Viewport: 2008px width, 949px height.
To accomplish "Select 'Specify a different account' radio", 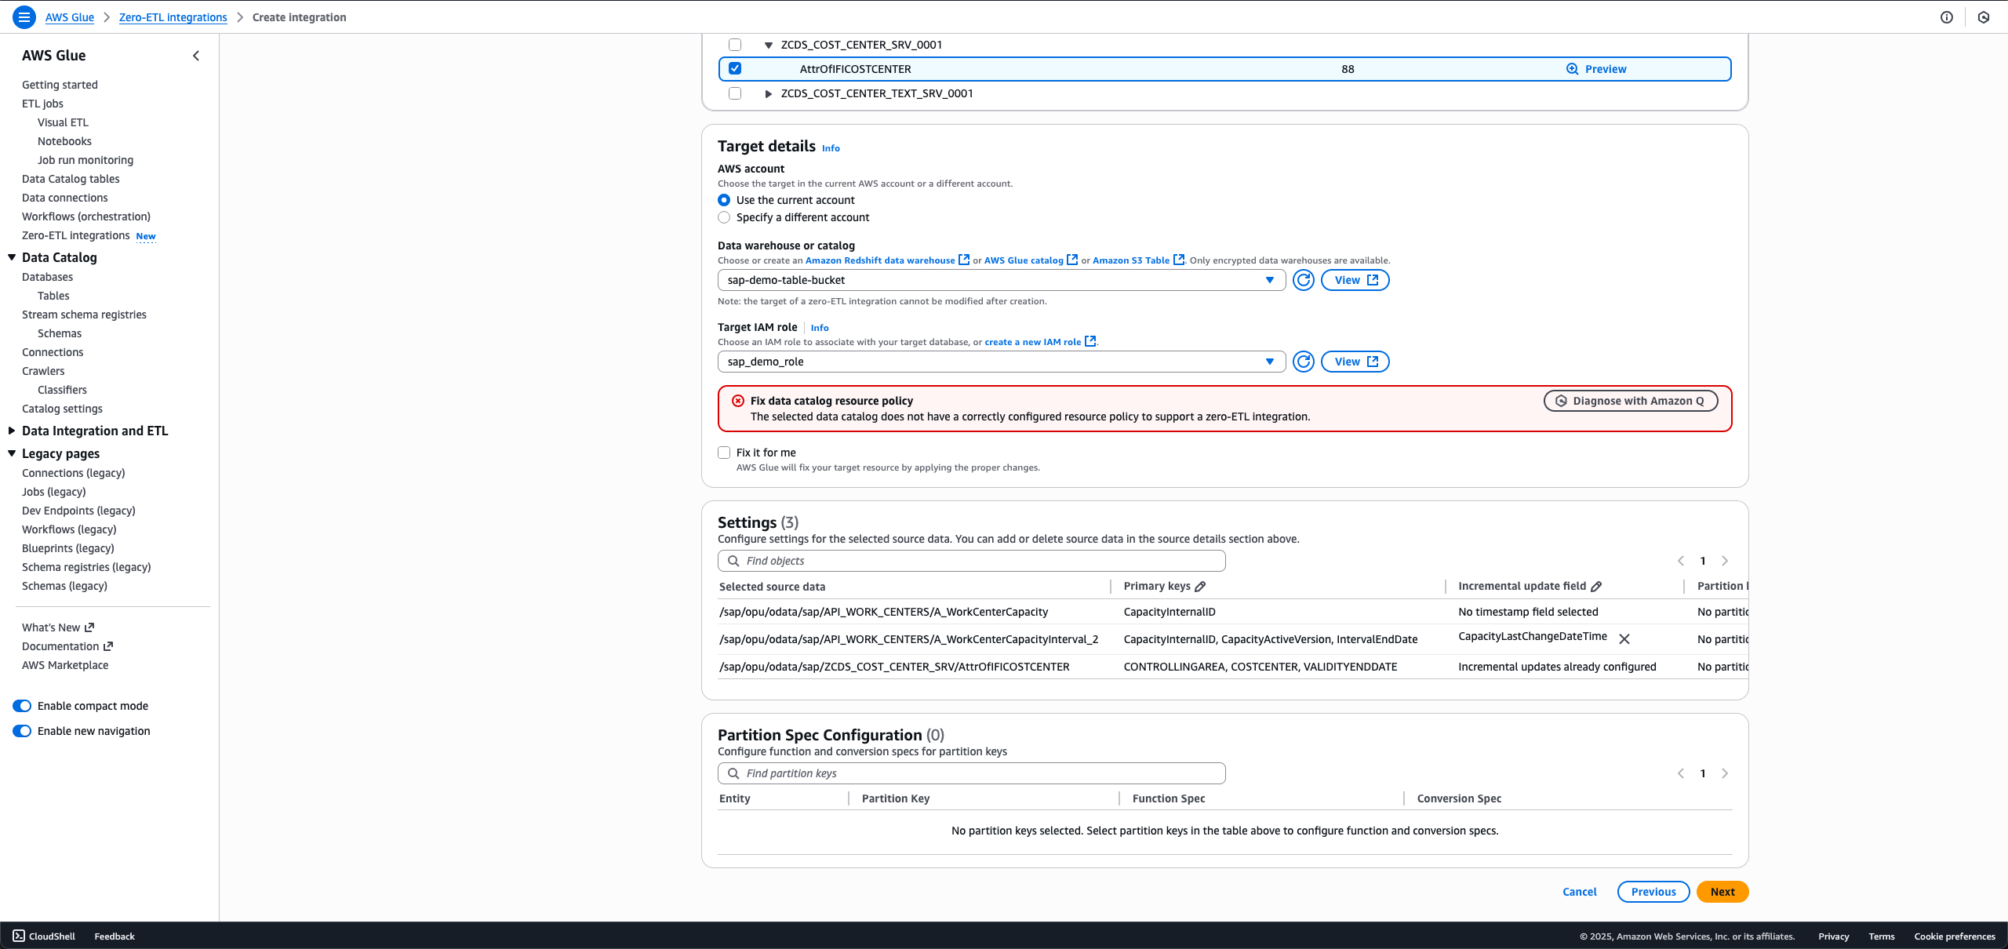I will coord(724,217).
